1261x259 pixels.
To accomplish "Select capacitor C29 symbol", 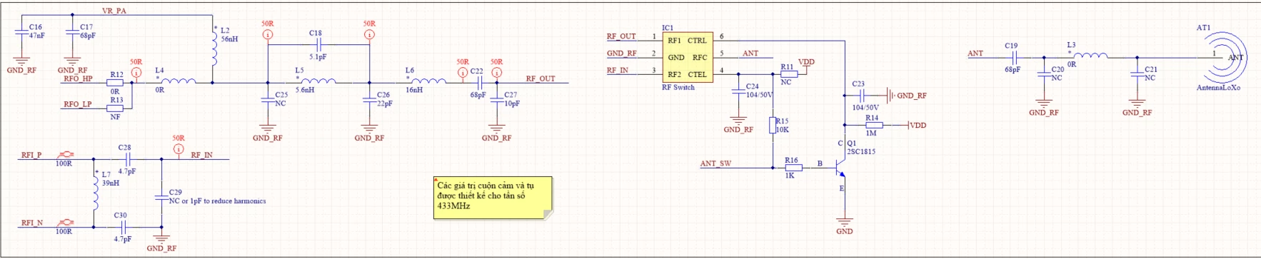I will point(161,197).
